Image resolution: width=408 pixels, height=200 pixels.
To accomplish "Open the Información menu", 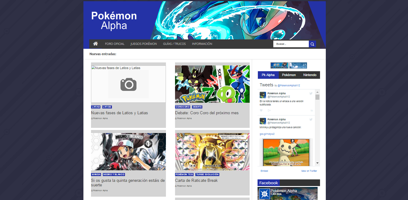I will pos(202,44).
